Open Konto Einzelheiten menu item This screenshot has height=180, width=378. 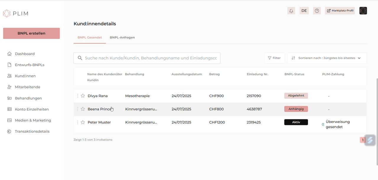(32, 109)
